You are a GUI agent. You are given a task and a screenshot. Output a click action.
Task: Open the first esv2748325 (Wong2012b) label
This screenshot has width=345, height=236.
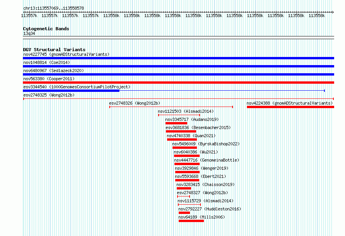click(49, 95)
